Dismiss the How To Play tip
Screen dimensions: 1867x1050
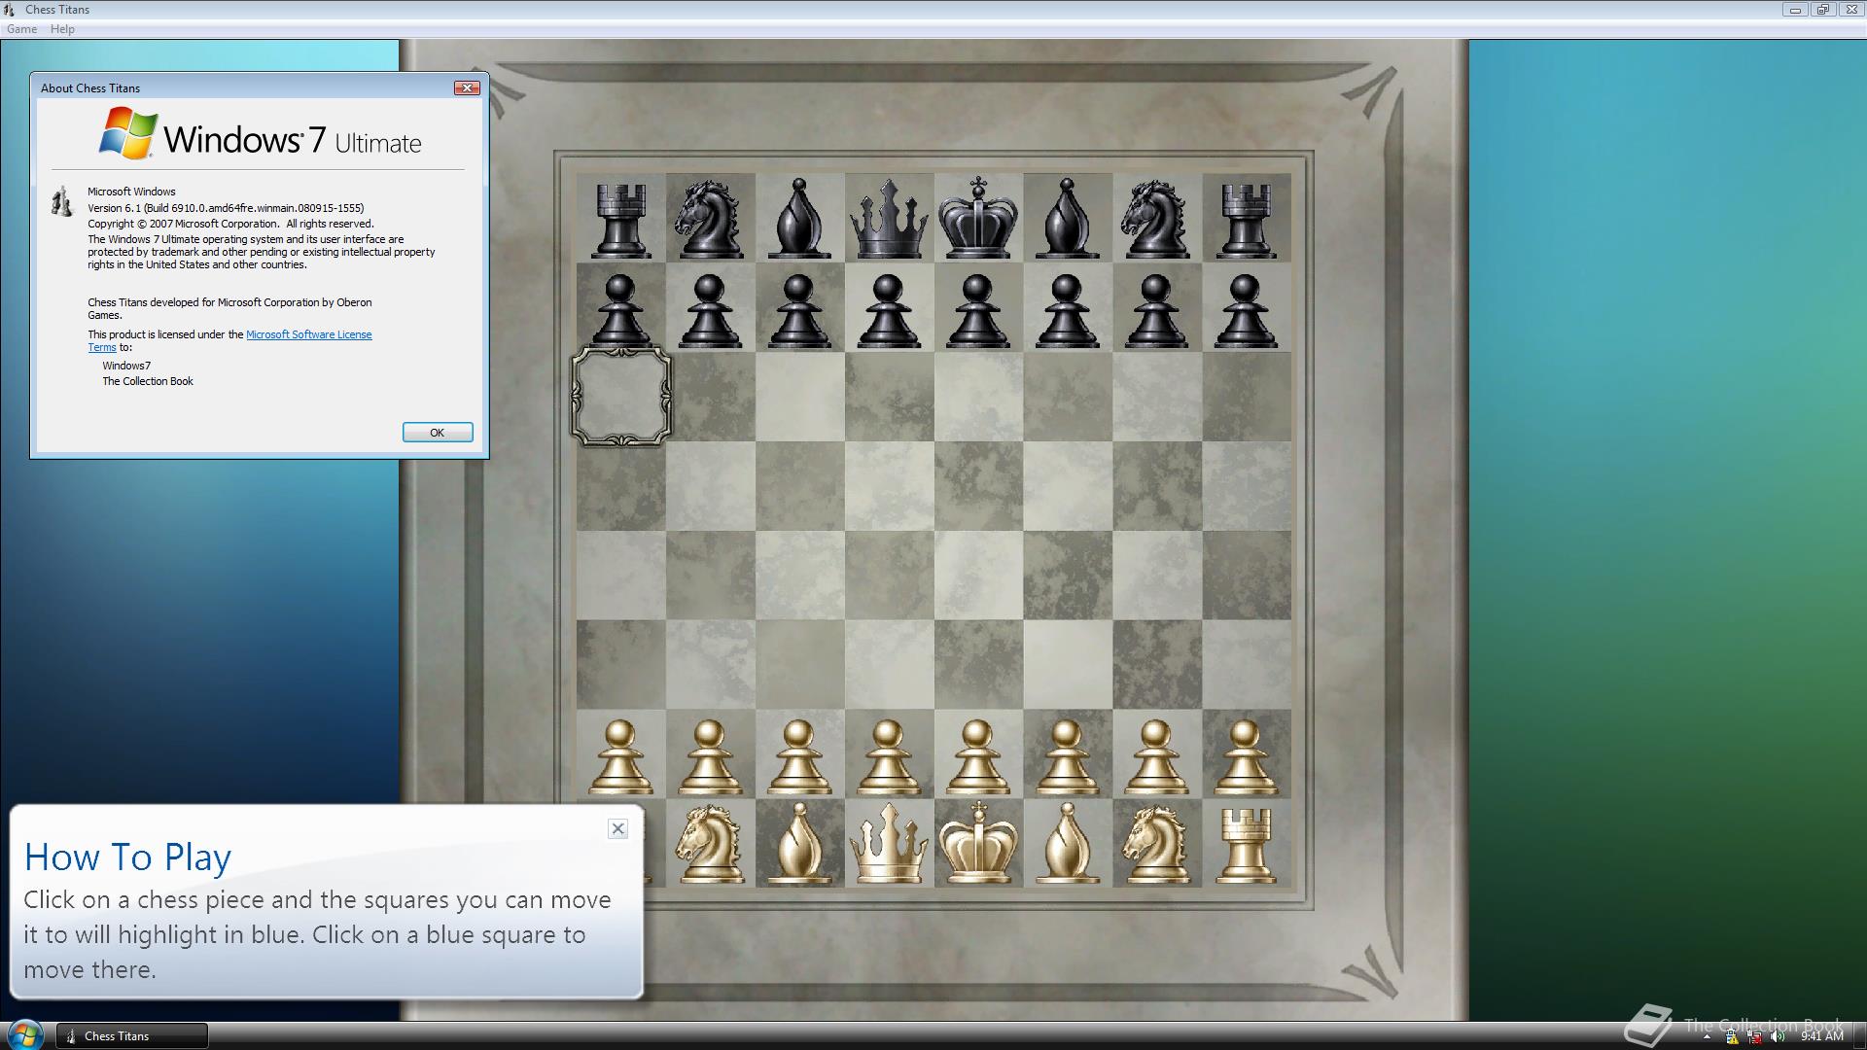(617, 828)
